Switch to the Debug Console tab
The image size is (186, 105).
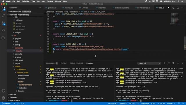[x=76, y=63]
